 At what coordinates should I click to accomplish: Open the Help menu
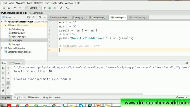[x=78, y=3]
